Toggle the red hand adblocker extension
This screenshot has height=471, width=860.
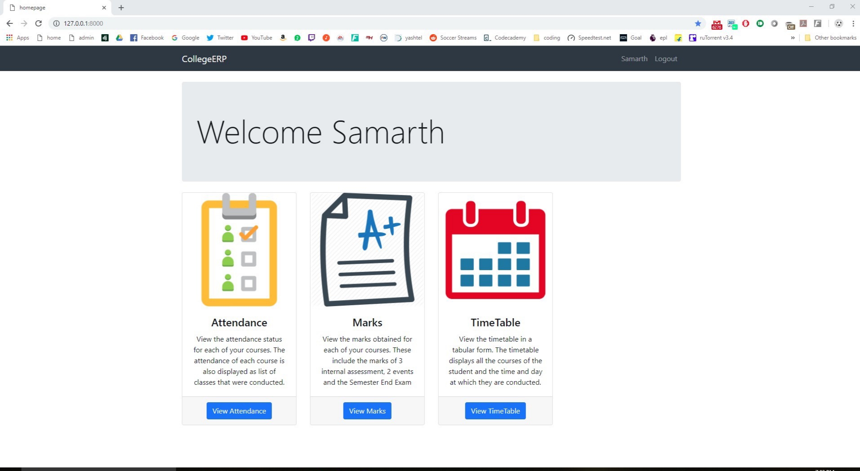pyautogui.click(x=745, y=23)
